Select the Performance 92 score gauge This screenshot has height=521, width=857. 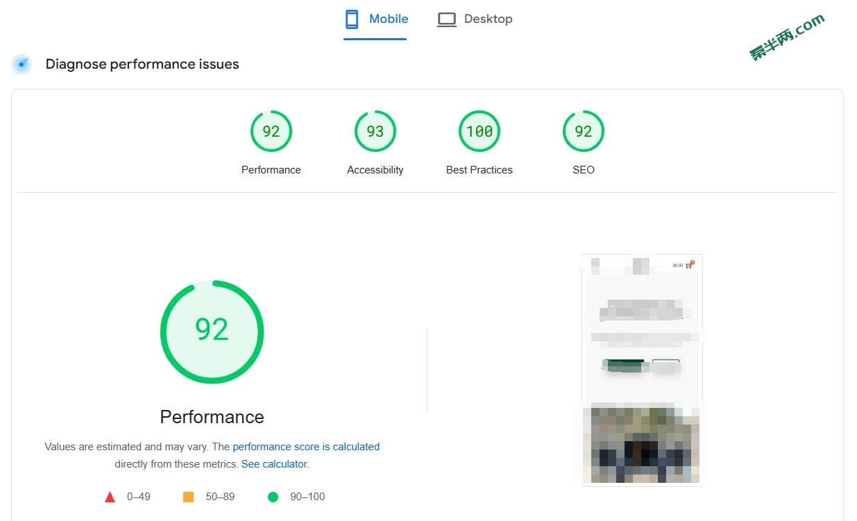pyautogui.click(x=271, y=131)
